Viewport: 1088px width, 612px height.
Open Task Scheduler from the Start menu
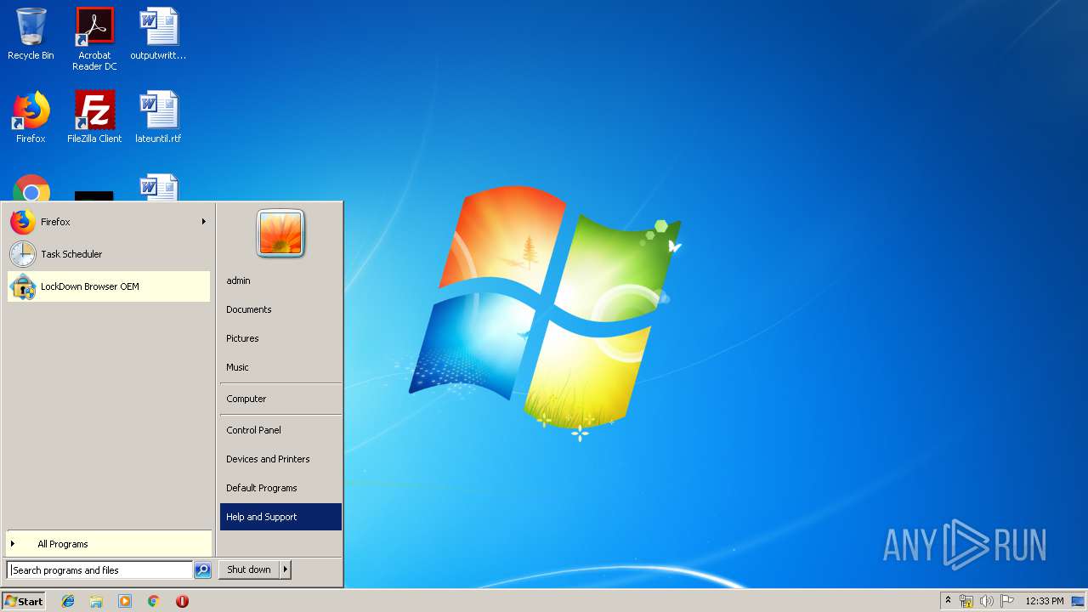tap(108, 254)
